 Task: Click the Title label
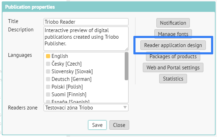pos(13,21)
